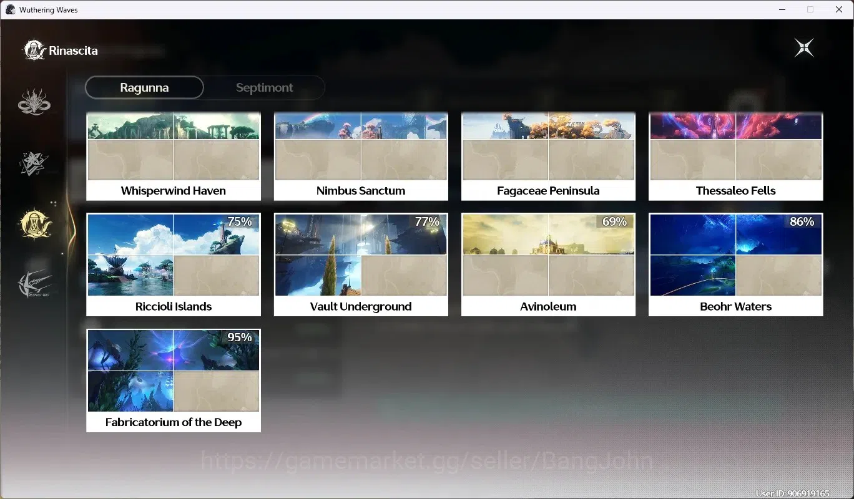Screen dimensions: 854x499
Task: Switch to the Ragunna tab
Action: click(144, 87)
